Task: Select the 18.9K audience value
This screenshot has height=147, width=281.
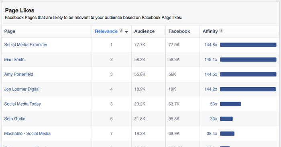Action: pos(140,89)
